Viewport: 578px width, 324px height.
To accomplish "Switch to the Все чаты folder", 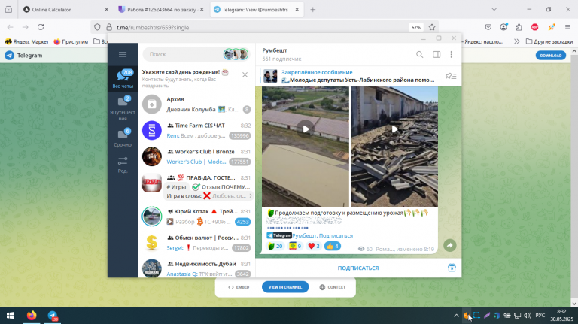I will pyautogui.click(x=123, y=78).
